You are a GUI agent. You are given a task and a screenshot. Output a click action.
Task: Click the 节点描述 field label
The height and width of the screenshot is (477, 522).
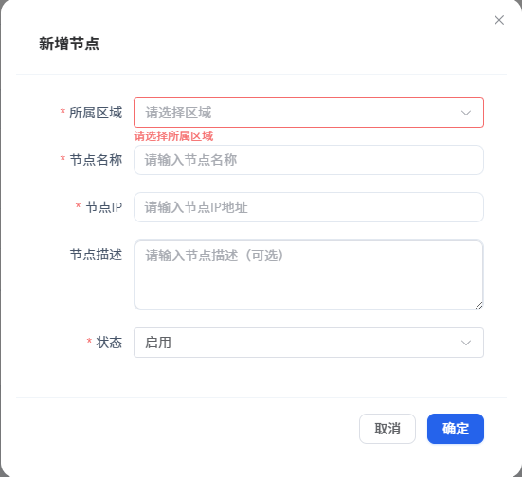click(x=96, y=255)
